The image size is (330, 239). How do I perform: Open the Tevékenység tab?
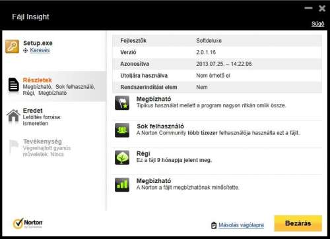[54, 147]
